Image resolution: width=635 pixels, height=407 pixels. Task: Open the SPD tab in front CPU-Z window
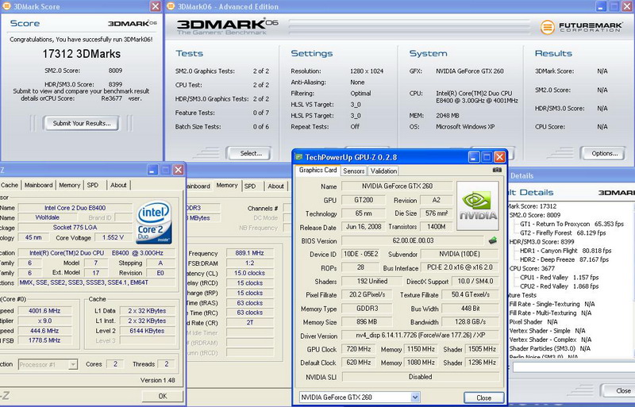click(x=93, y=185)
